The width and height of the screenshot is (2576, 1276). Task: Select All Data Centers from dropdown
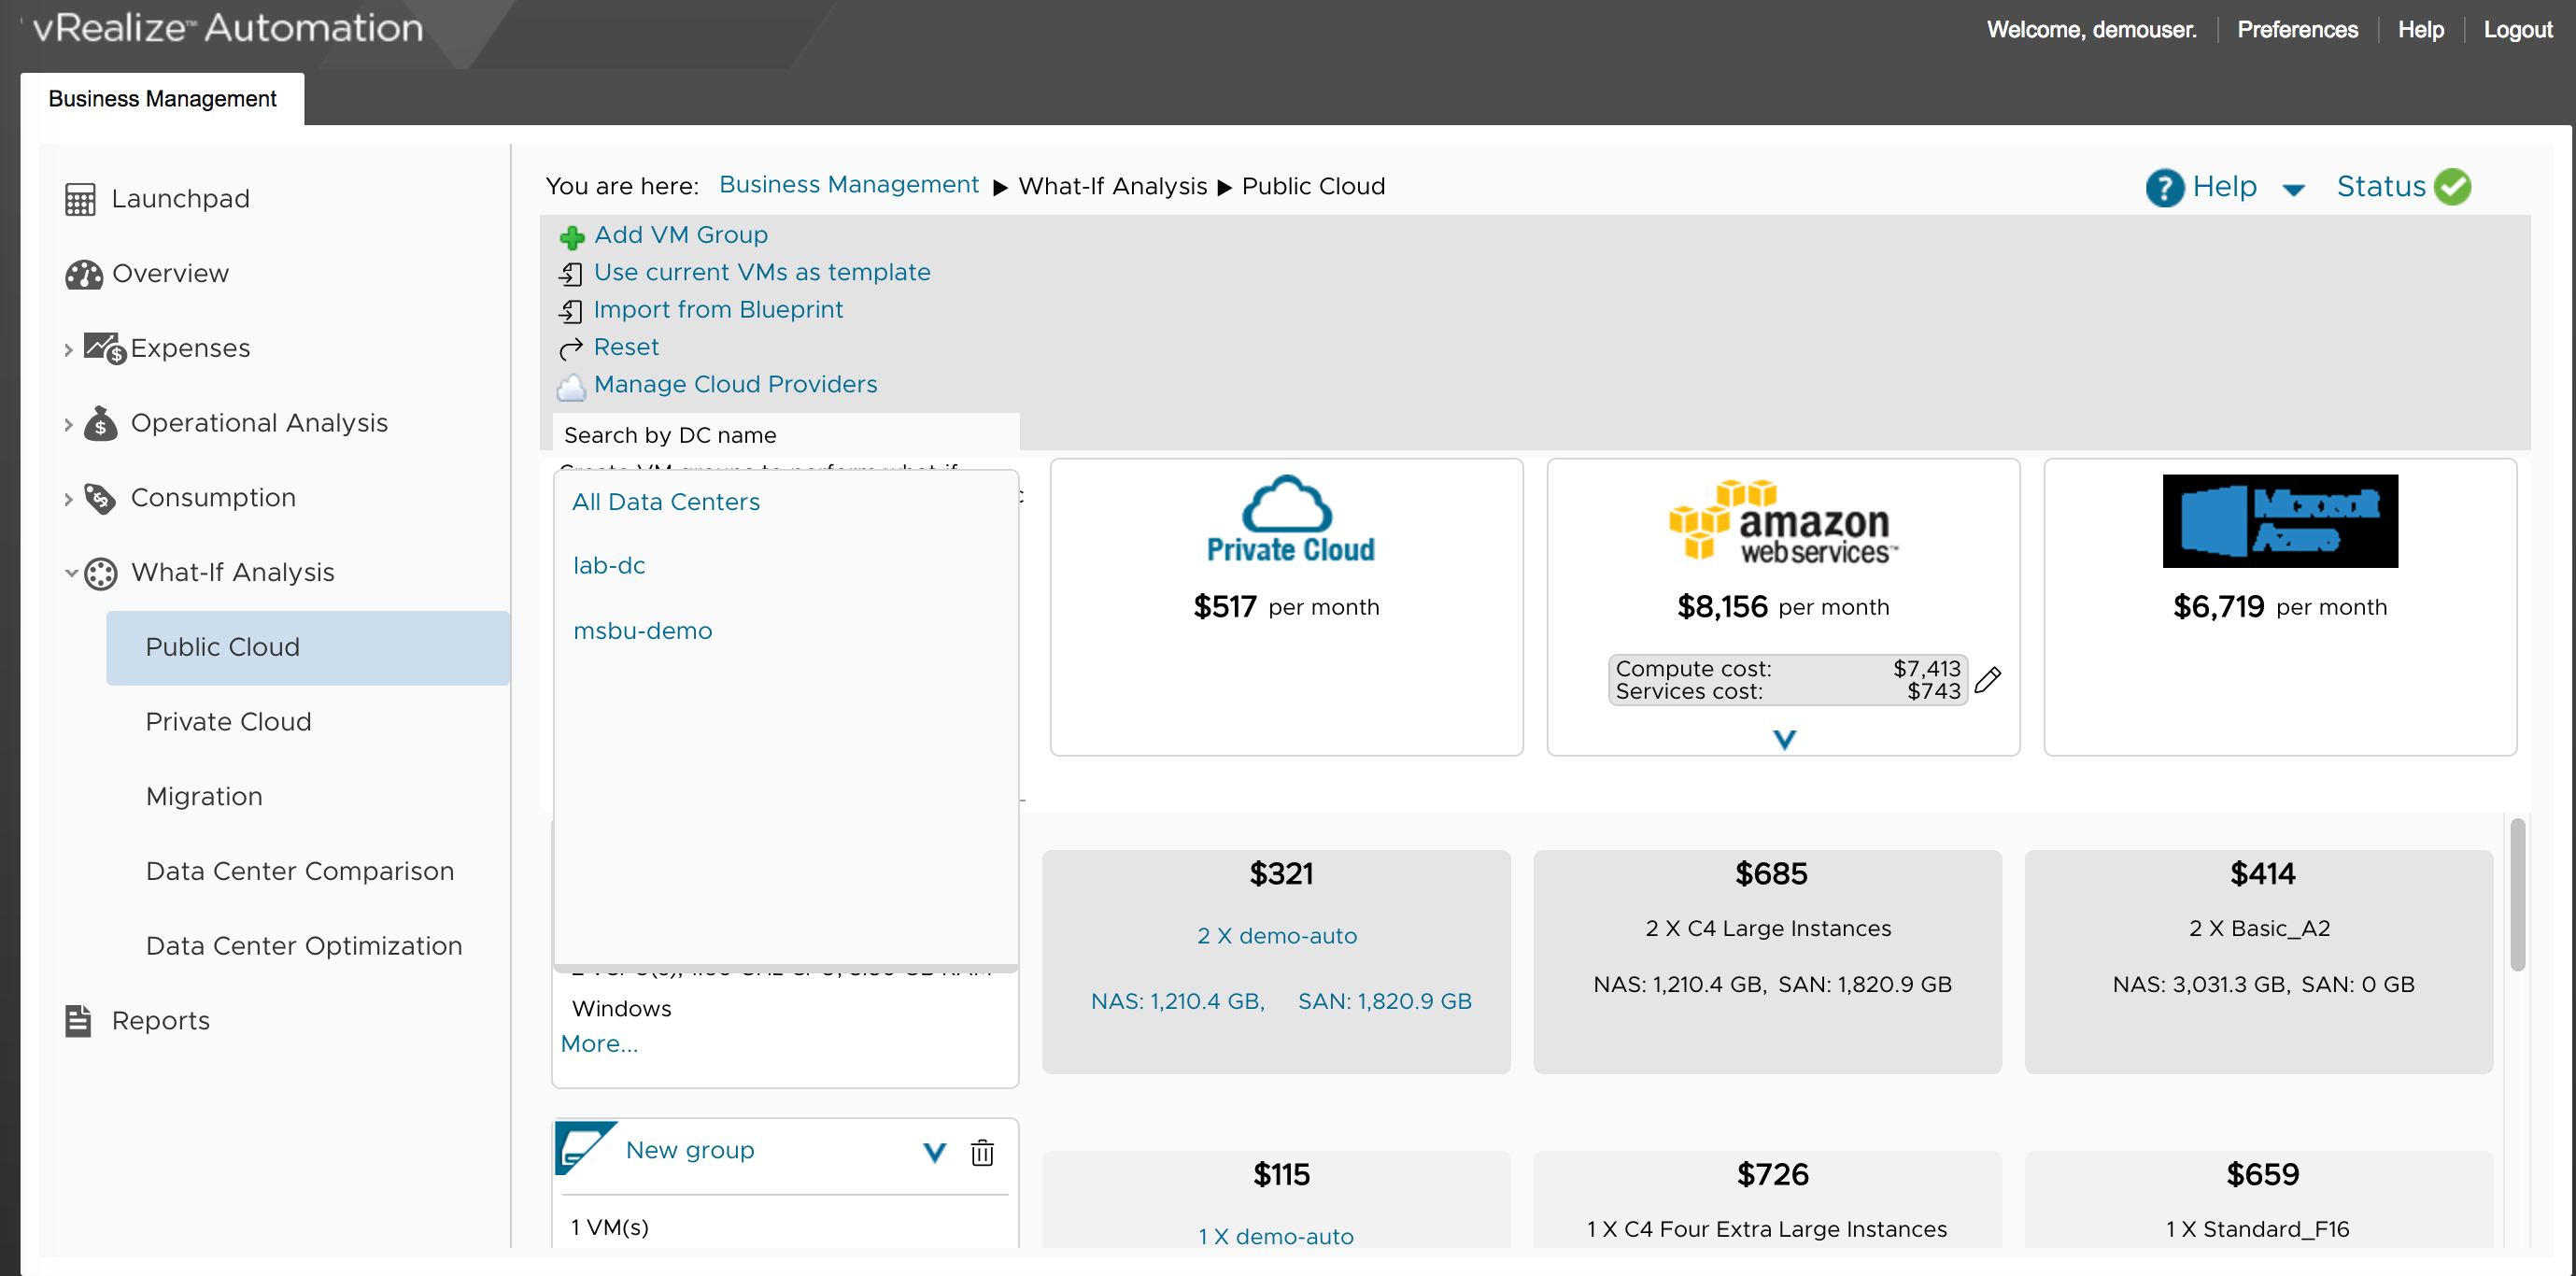(665, 499)
